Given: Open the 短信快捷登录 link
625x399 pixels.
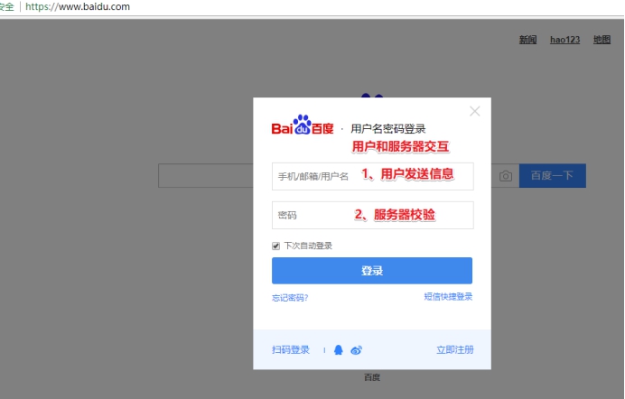Looking at the screenshot, I should click(448, 297).
